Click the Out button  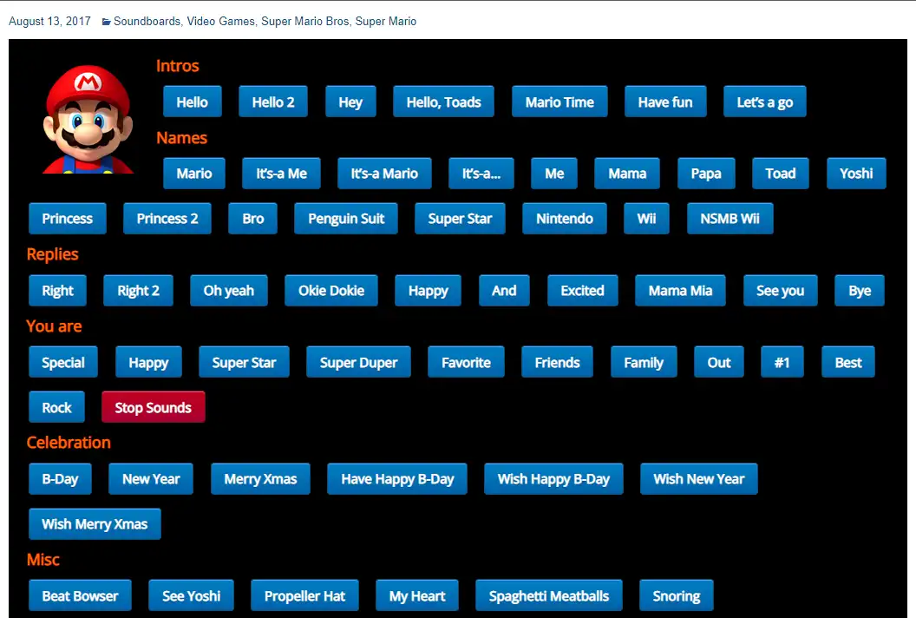point(719,362)
